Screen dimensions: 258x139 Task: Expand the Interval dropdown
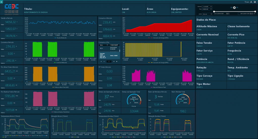tap(207, 7)
